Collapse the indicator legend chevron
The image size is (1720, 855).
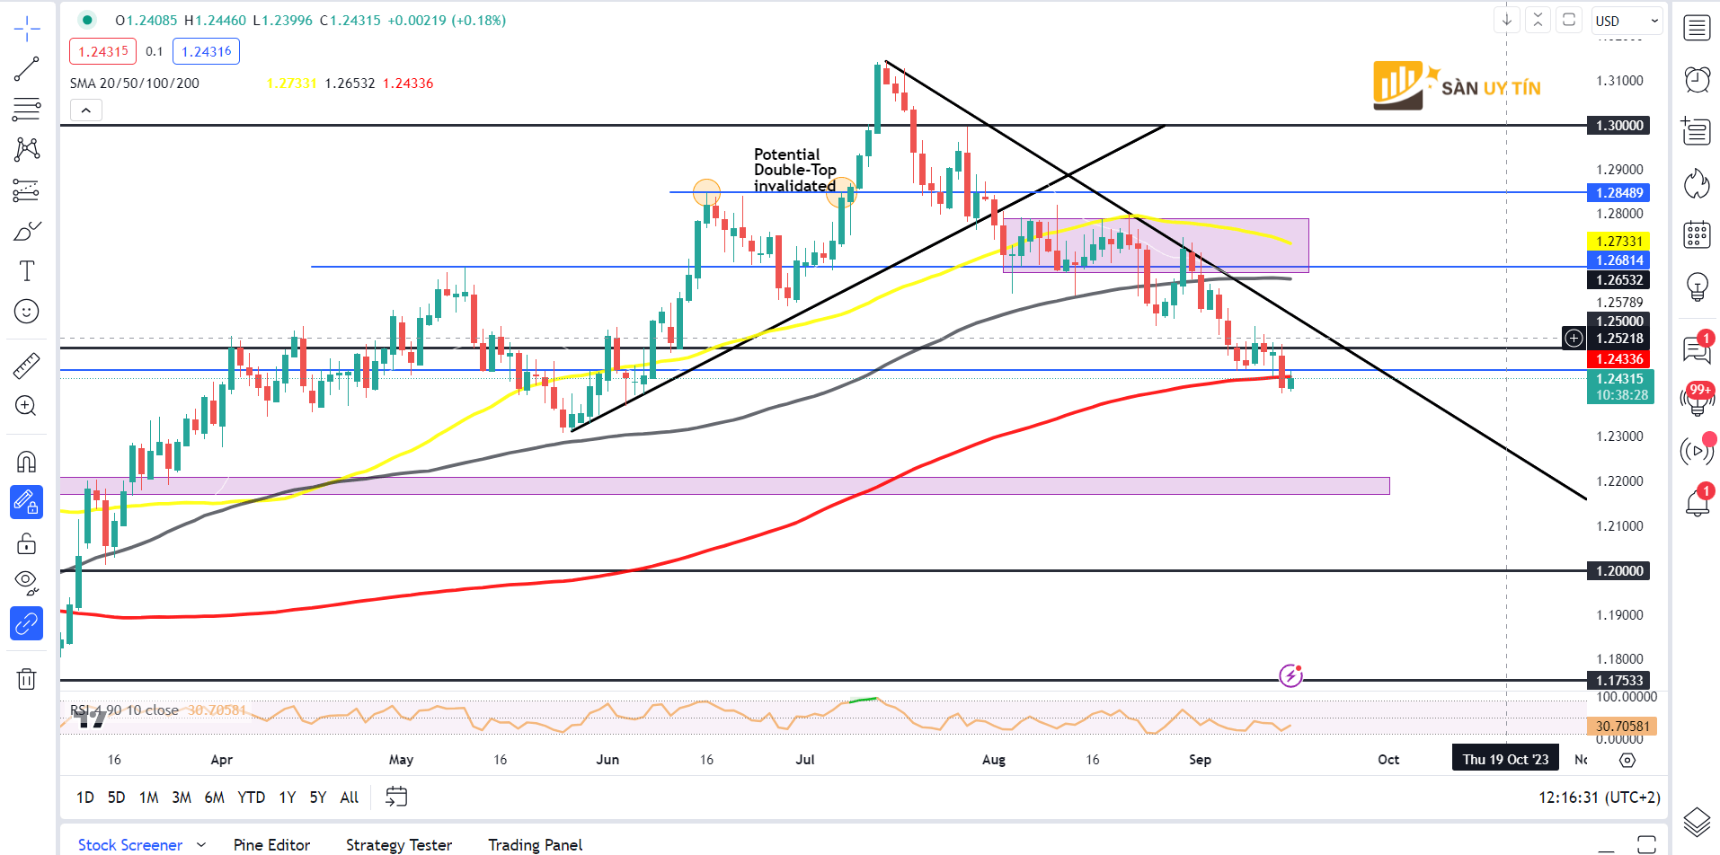[x=86, y=110]
